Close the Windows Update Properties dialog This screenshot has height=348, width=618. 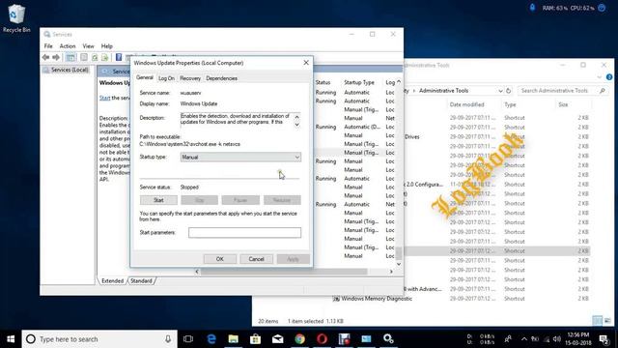point(306,63)
